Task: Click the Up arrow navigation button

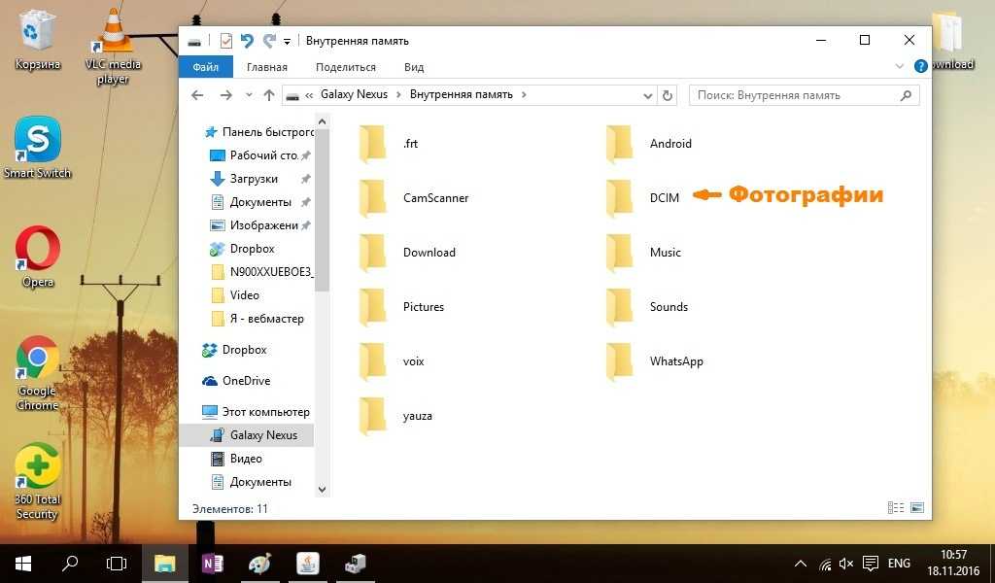Action: click(x=269, y=95)
